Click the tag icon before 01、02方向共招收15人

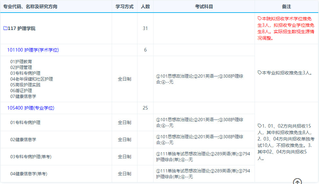pos(259,126)
